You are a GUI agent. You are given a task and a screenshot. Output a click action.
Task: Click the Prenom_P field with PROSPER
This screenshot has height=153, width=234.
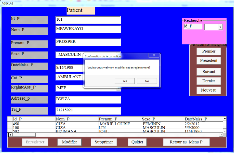pos(88,42)
